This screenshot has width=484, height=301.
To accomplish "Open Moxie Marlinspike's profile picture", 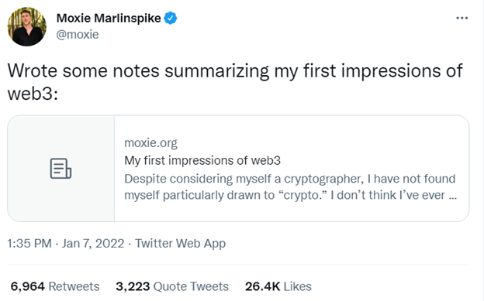I will pos(27,27).
